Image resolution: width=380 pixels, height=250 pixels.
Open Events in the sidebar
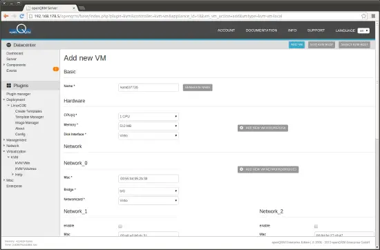[x=11, y=70]
